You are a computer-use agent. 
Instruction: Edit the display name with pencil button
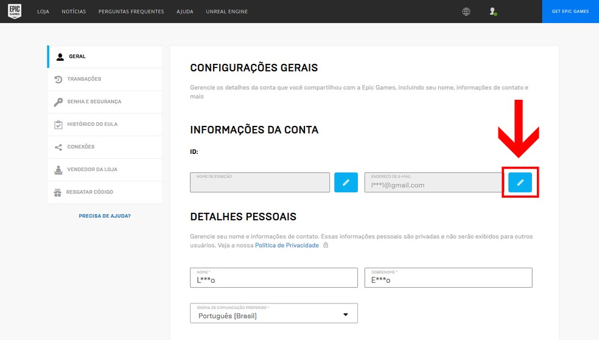(346, 182)
